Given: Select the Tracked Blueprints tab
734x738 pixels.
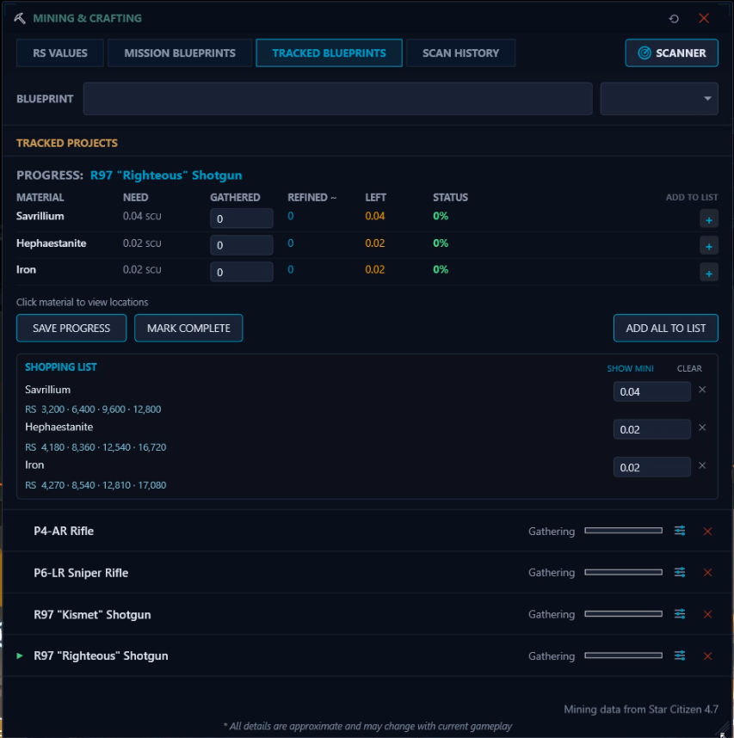Looking at the screenshot, I should pos(329,52).
